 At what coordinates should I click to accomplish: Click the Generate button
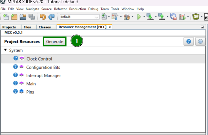pos(55,42)
